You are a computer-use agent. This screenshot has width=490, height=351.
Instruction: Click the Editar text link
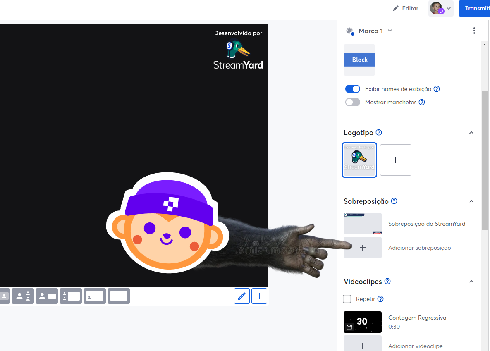point(410,8)
